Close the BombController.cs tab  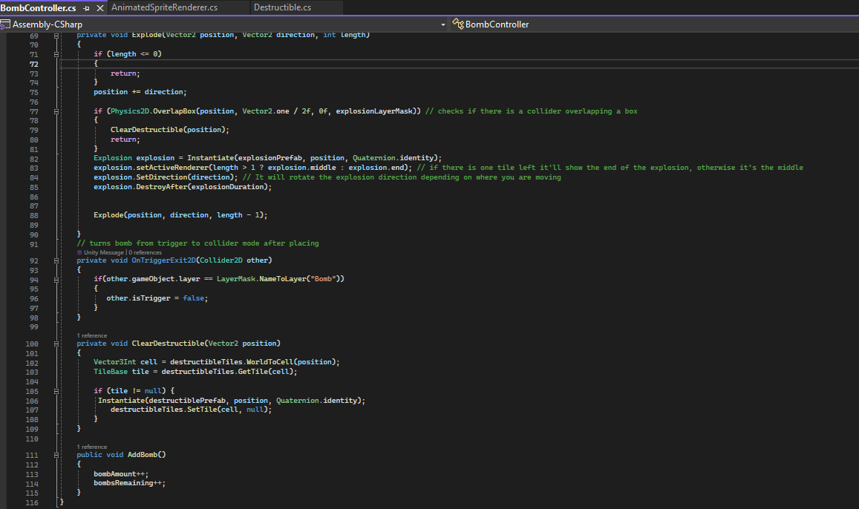pyautogui.click(x=100, y=7)
